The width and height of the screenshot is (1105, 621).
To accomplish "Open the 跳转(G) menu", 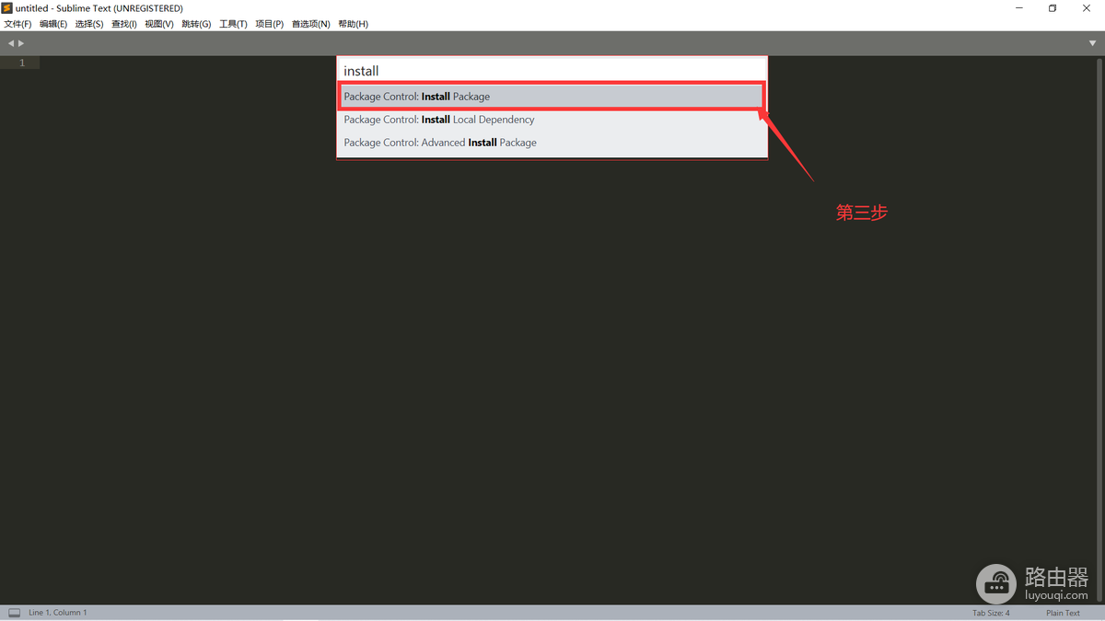I will [196, 24].
